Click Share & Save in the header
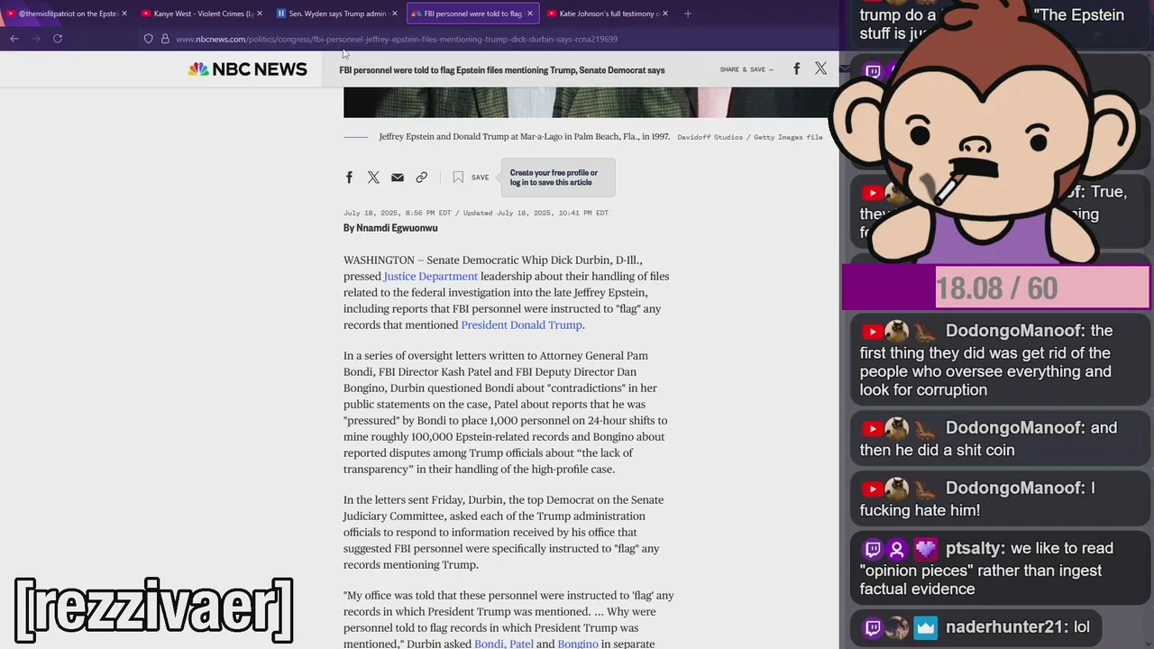Image resolution: width=1154 pixels, height=649 pixels. pos(746,69)
